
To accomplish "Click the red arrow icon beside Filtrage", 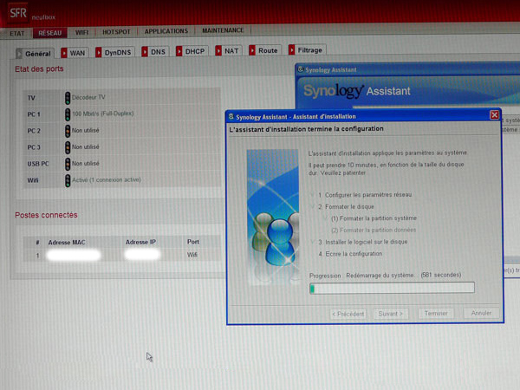I will [291, 50].
